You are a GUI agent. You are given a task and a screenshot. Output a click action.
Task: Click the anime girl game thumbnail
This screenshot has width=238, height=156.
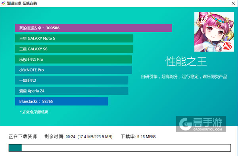[214, 32]
